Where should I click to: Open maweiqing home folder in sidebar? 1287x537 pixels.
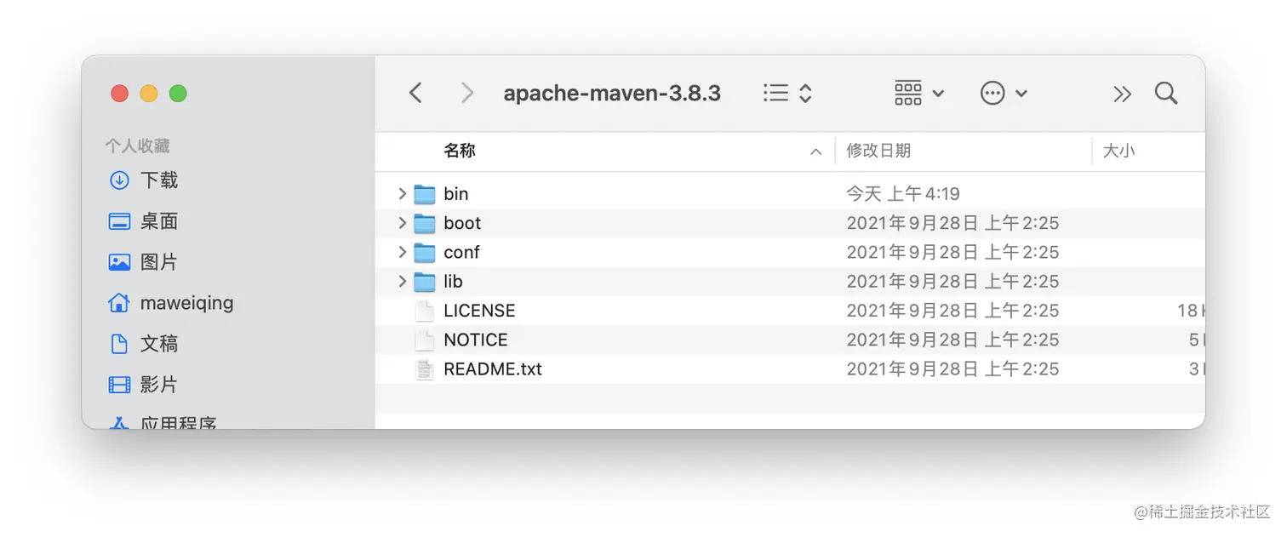tap(171, 303)
